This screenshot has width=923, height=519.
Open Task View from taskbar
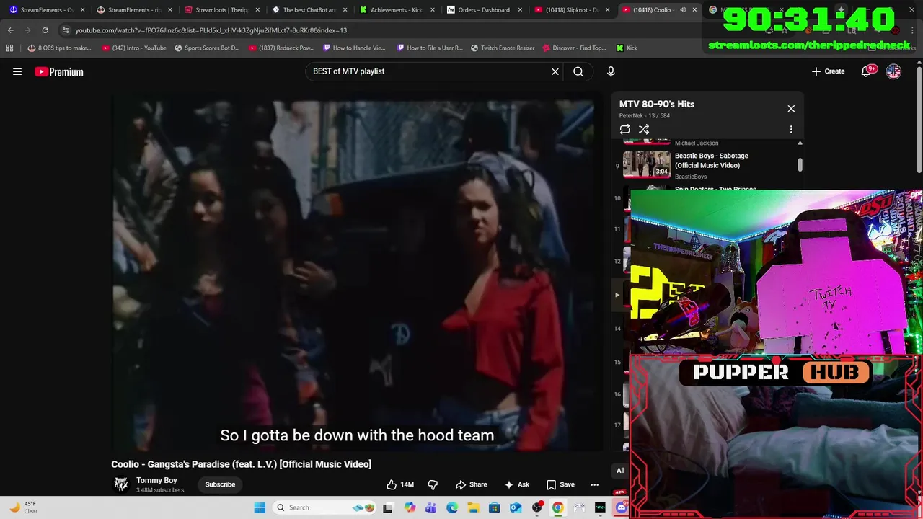point(388,507)
